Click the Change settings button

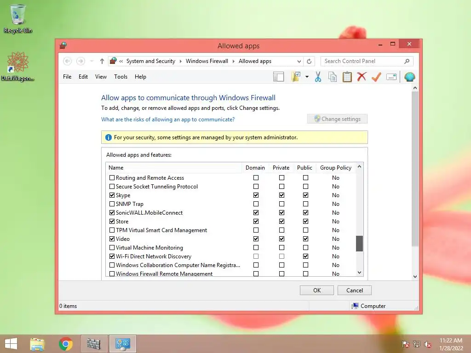(x=337, y=119)
